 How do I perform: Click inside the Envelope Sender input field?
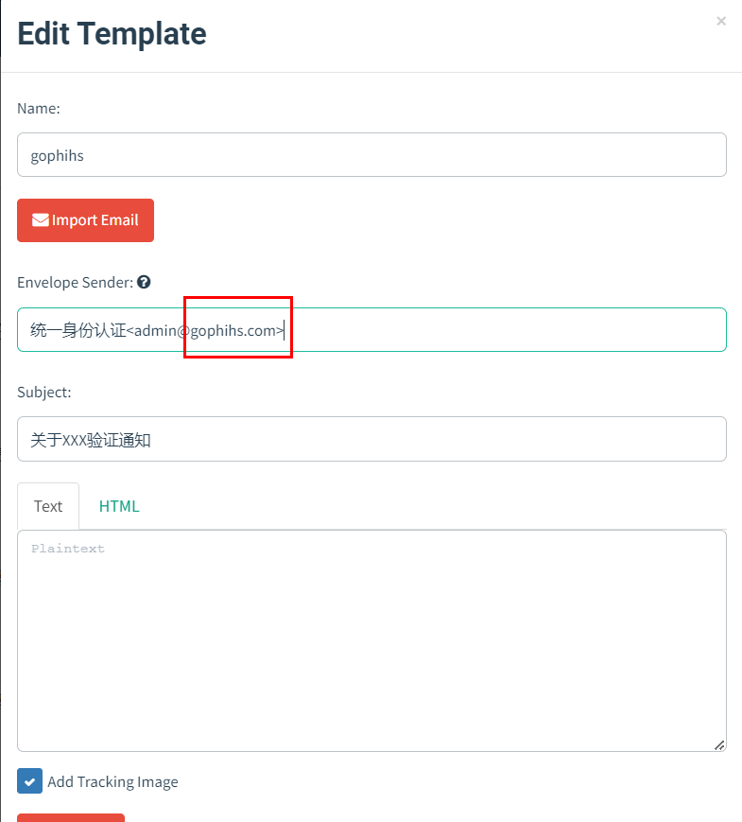coord(371,330)
